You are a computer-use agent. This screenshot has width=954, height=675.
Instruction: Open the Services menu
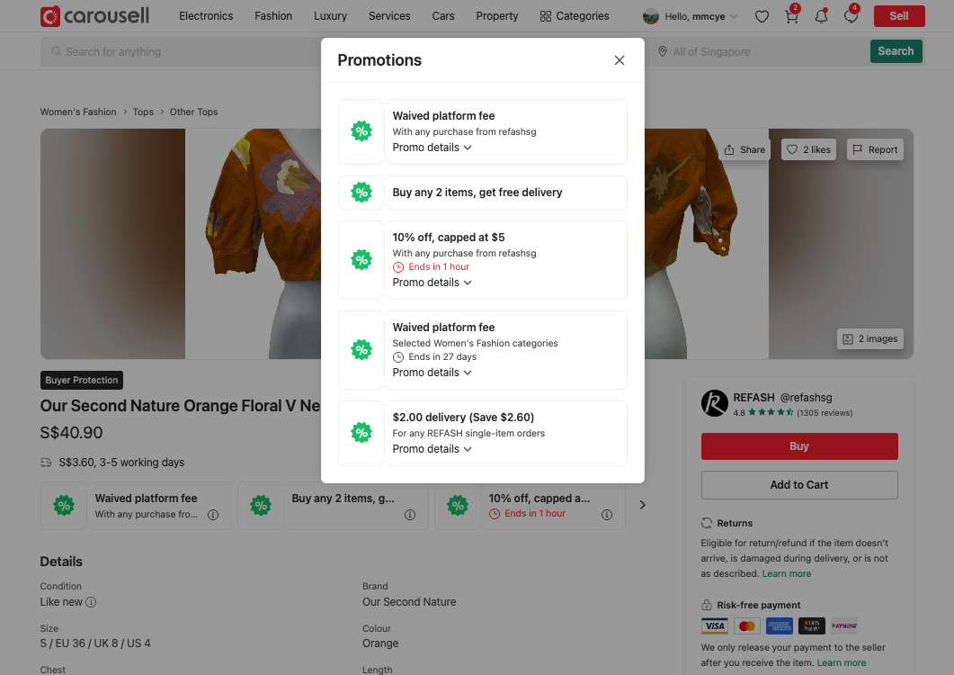click(x=389, y=16)
